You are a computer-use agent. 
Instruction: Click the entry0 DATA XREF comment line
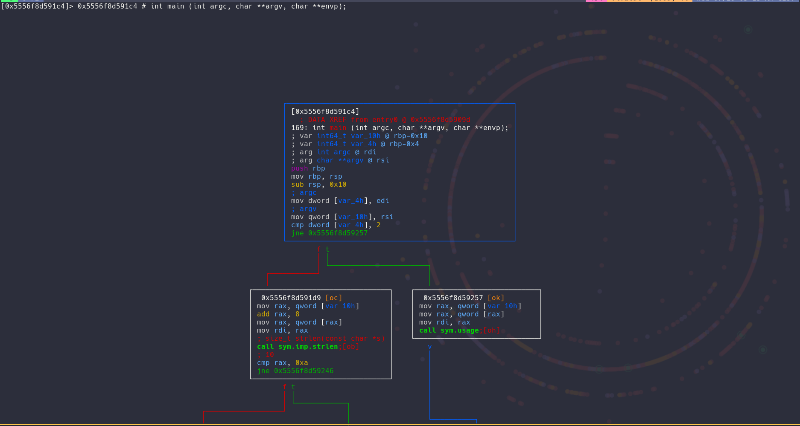pos(385,120)
